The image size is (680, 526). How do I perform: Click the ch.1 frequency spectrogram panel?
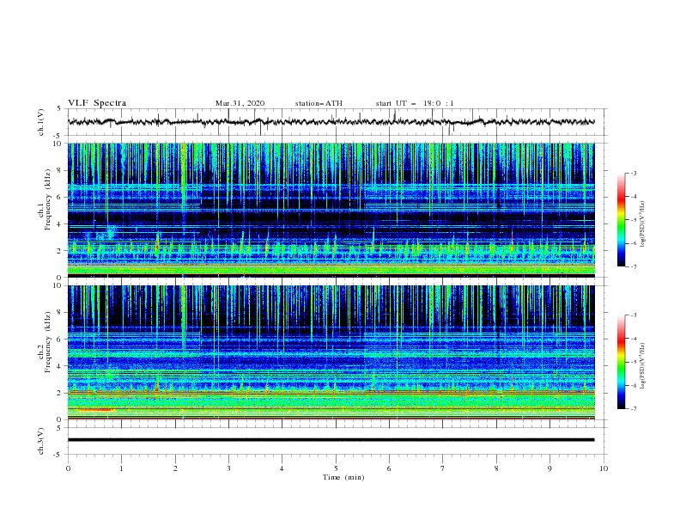[331, 210]
